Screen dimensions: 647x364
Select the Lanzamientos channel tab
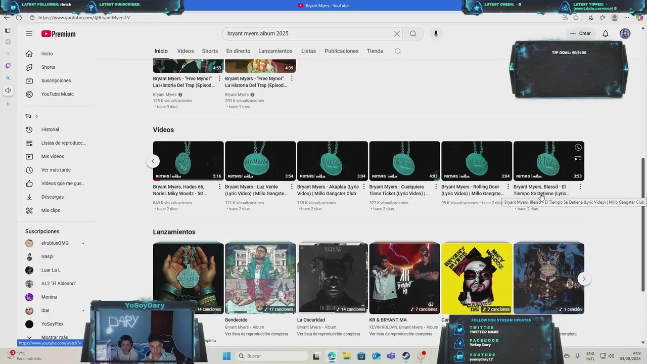[x=275, y=51]
